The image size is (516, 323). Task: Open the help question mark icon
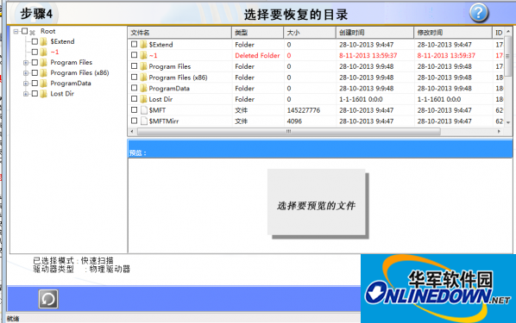479,13
